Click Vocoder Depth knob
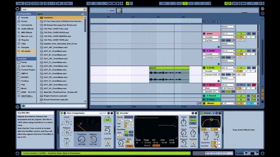The width and height of the screenshot is (280, 157). [184, 122]
